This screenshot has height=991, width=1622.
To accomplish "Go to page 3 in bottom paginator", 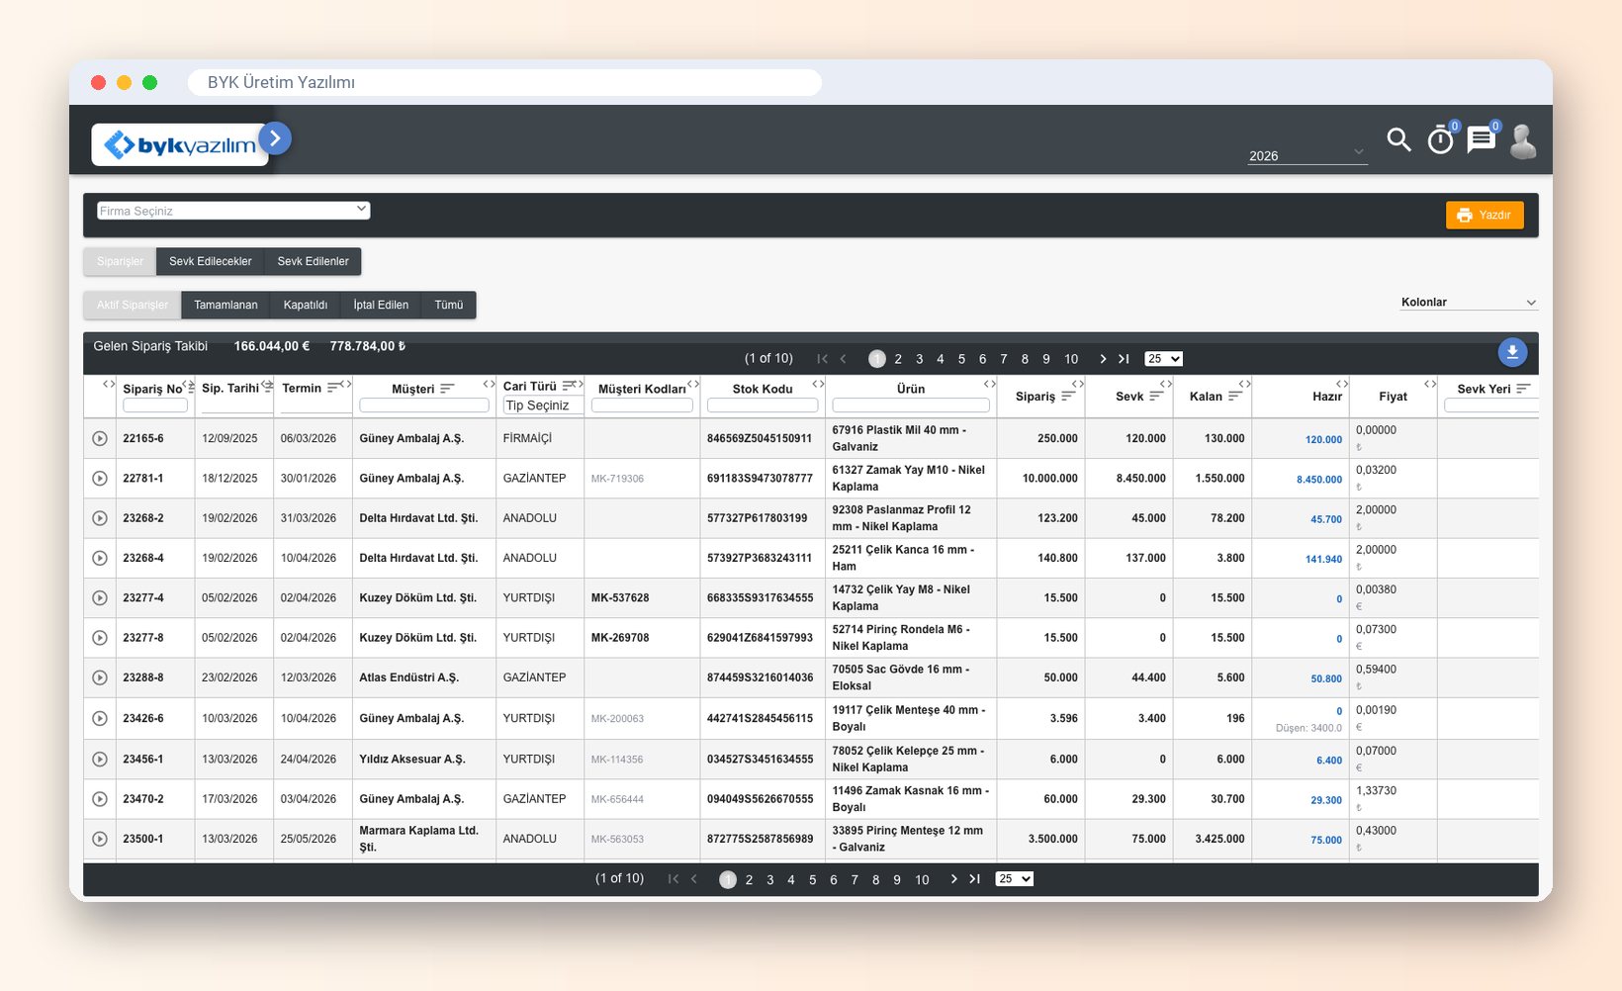I will point(770,879).
